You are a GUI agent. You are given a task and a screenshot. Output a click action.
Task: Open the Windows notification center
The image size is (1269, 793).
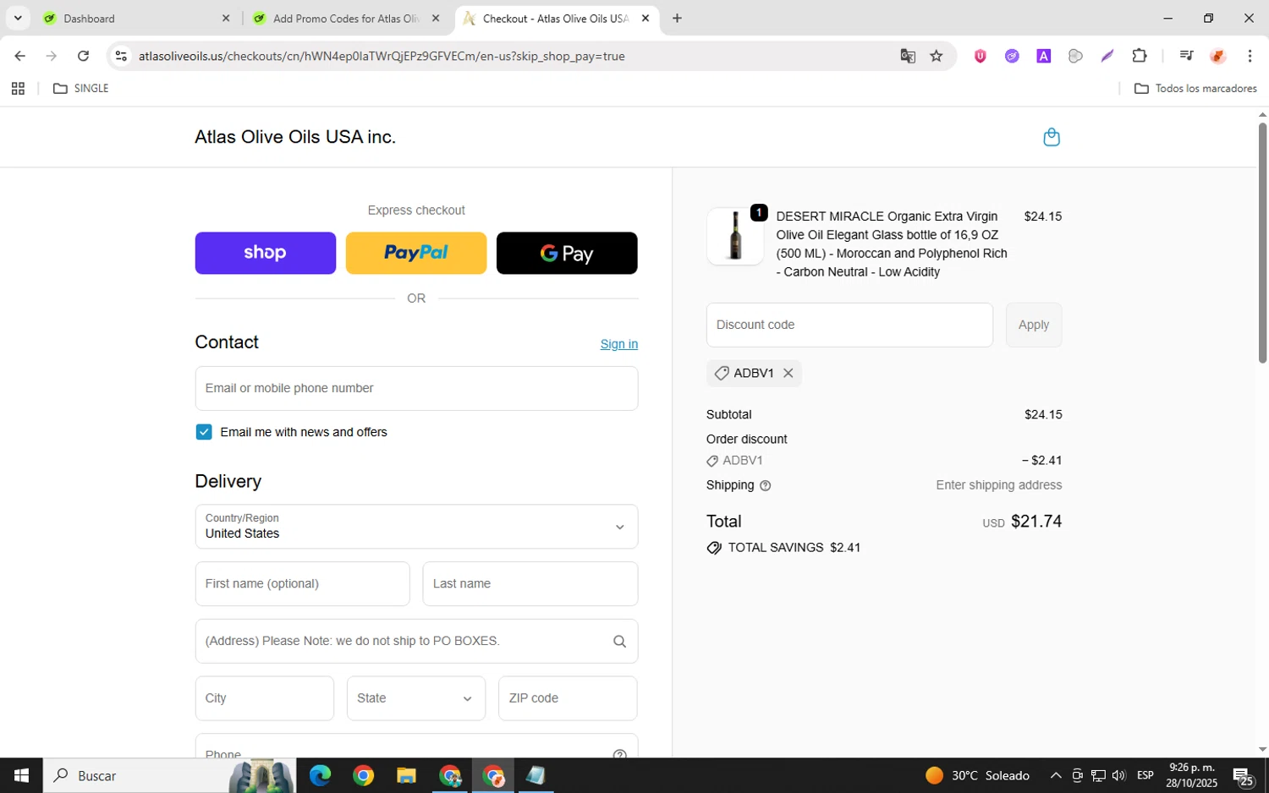click(1243, 775)
